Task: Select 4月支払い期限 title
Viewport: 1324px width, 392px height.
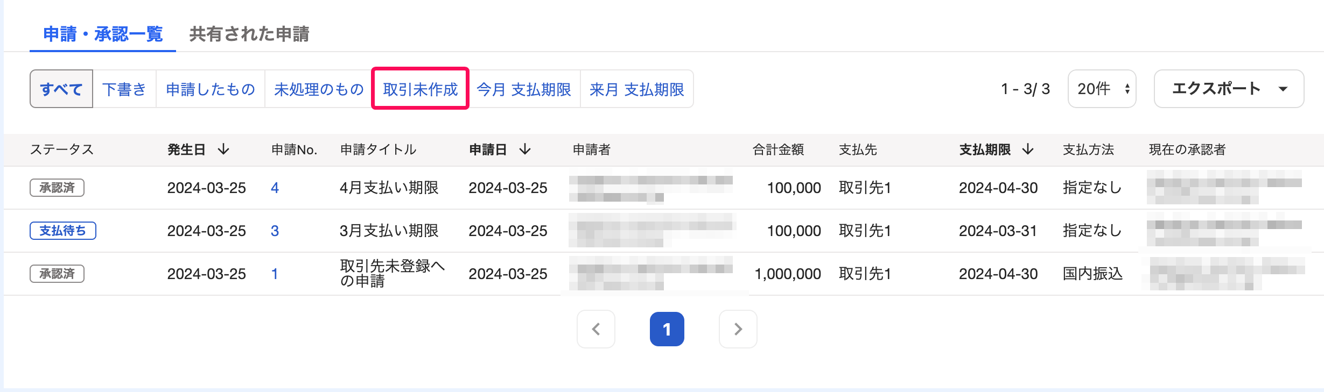Action: (389, 188)
